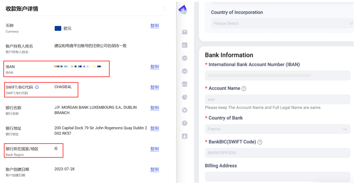Open the help tooltip next to Account Name
The image size is (355, 185).
tap(244, 88)
